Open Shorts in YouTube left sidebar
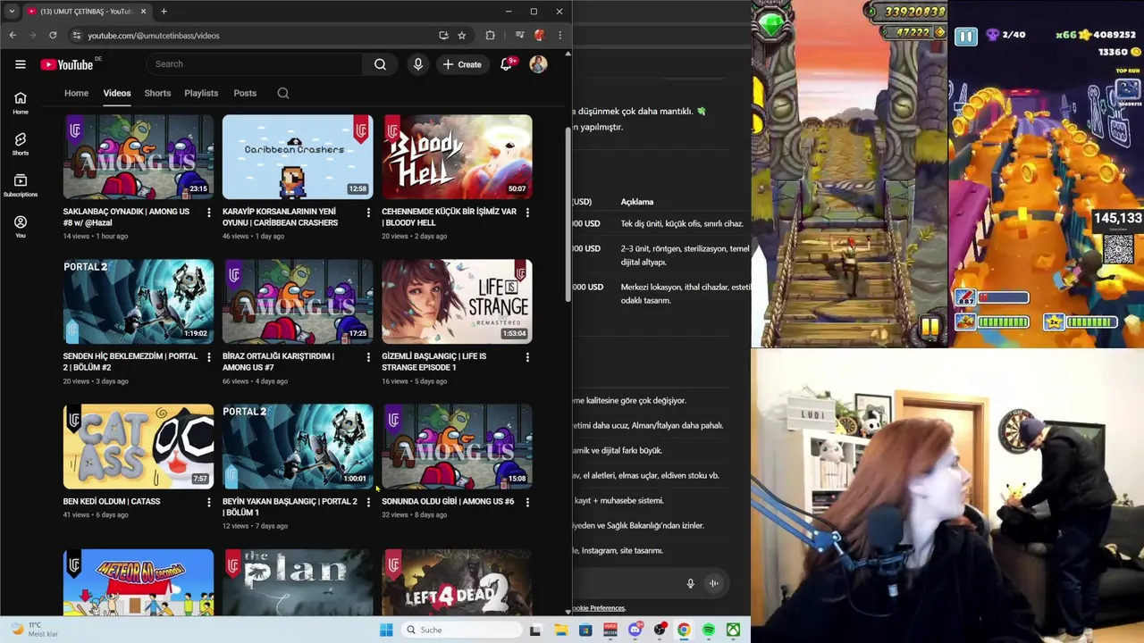This screenshot has width=1144, height=643. [x=20, y=144]
